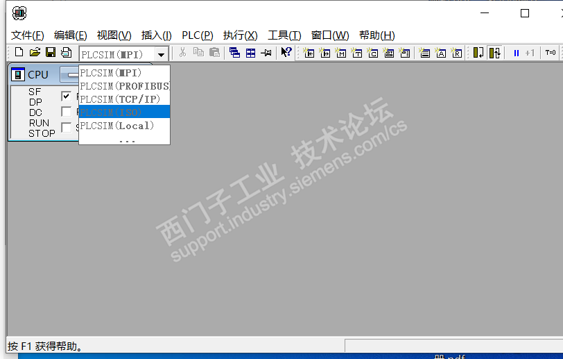Viewport: 563px width, 359px height.
Task: Click the grayed-out Paste clipboard icon
Action: [x=214, y=53]
